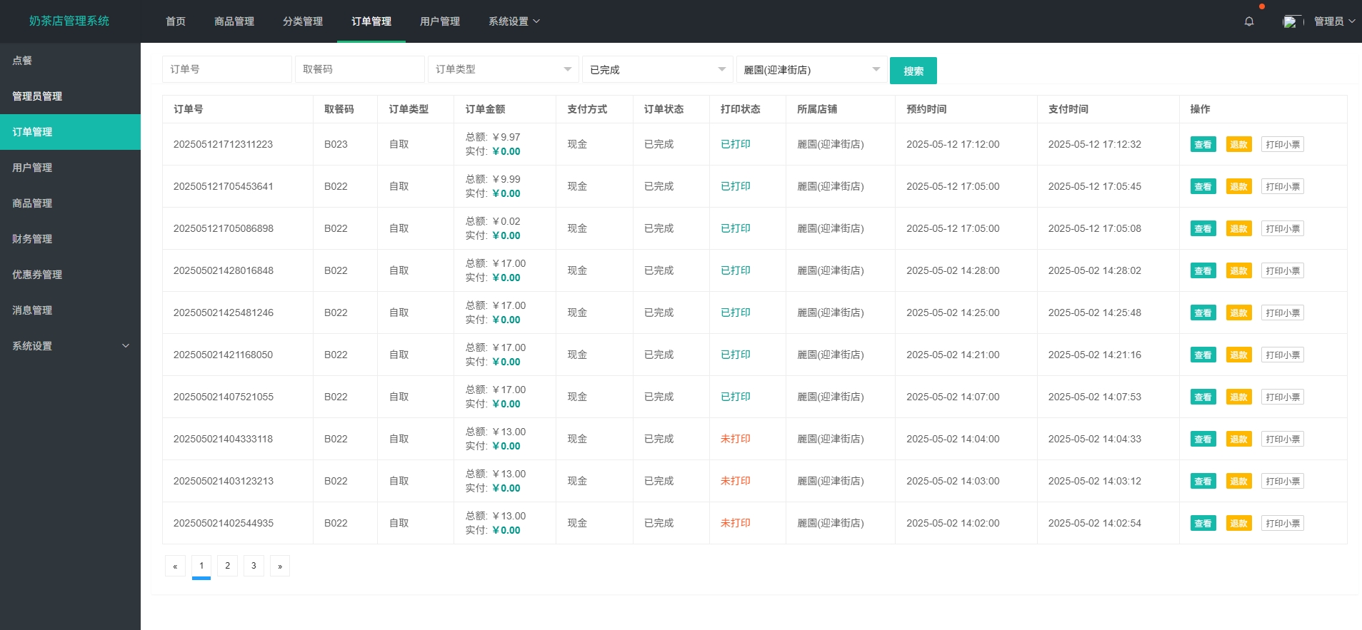
Task: Click the 未打印 status for order 202505021404333118
Action: coord(735,439)
